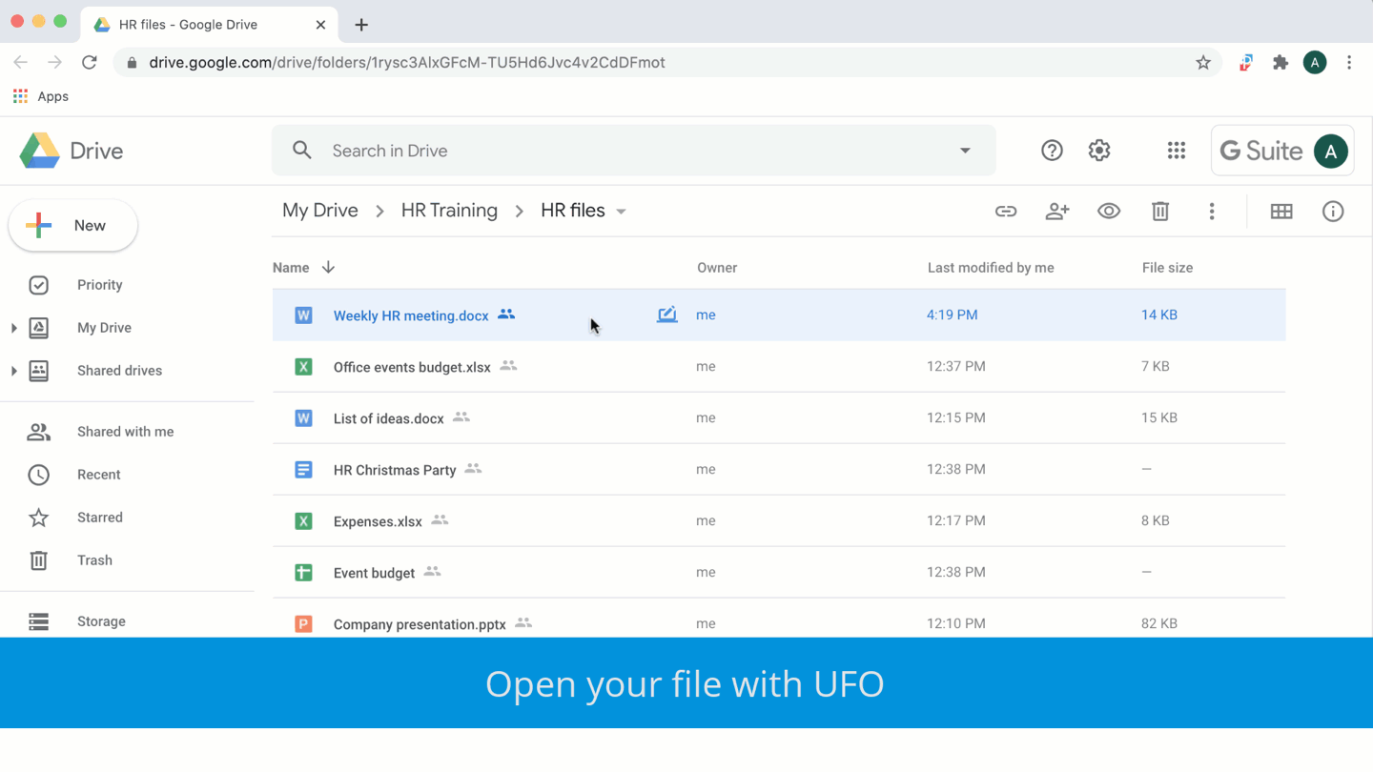Open the Starred section in sidebar

tap(100, 518)
